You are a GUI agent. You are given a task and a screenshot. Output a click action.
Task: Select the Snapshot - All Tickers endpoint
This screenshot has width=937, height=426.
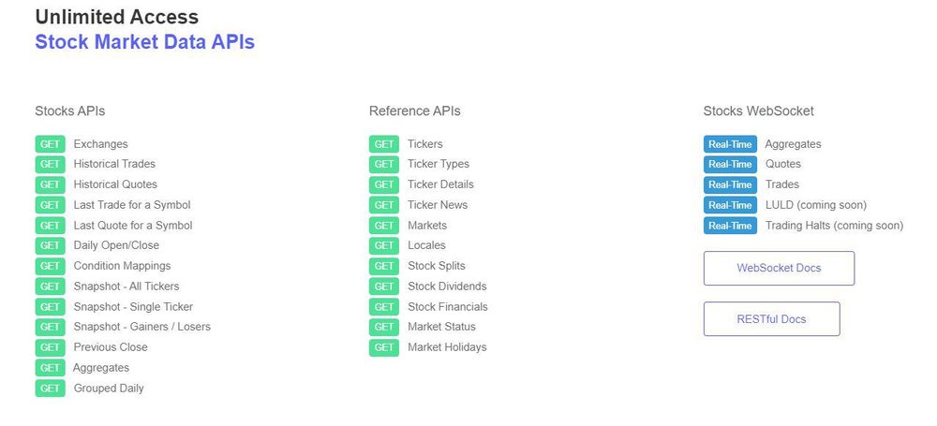pos(126,286)
